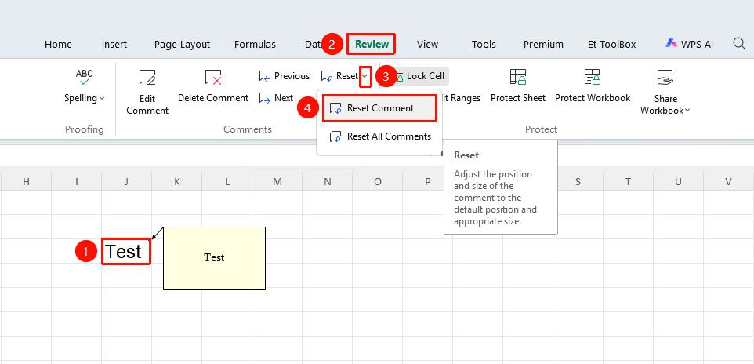
Task: Select column V header
Action: 728,181
